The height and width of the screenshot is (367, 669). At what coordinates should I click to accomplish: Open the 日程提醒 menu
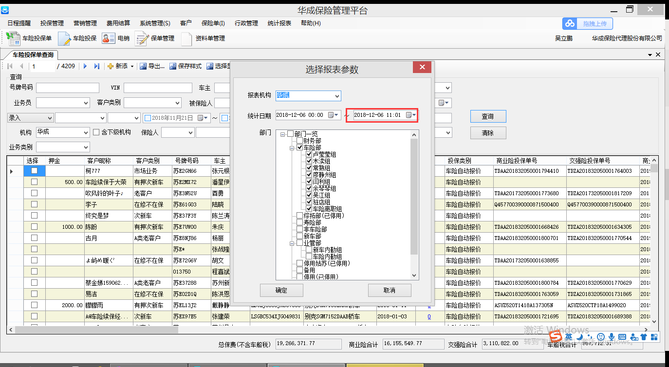pos(19,23)
